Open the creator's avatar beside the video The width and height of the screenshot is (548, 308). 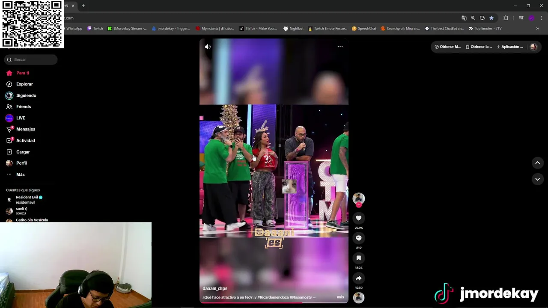(359, 198)
